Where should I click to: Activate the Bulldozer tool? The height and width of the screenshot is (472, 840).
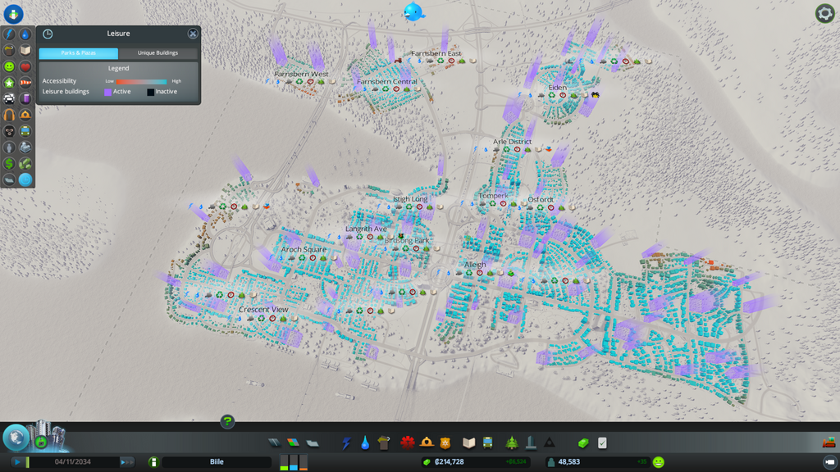pos(829,442)
